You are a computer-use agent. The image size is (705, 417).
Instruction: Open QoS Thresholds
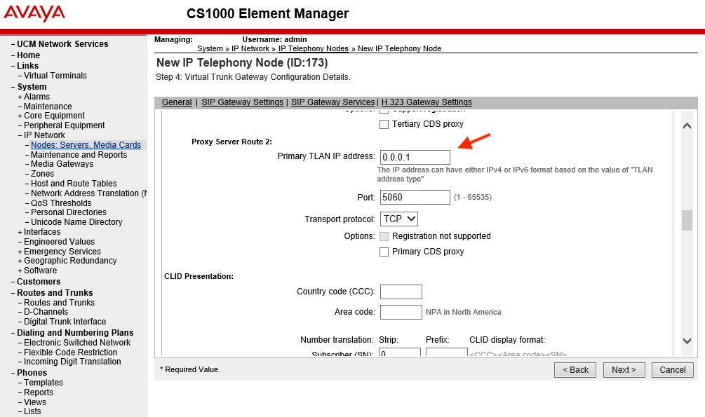[61, 203]
